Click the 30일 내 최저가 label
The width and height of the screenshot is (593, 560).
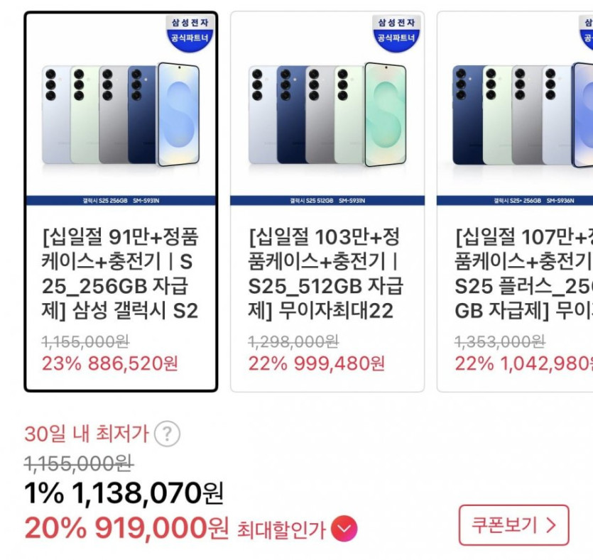[x=86, y=433]
